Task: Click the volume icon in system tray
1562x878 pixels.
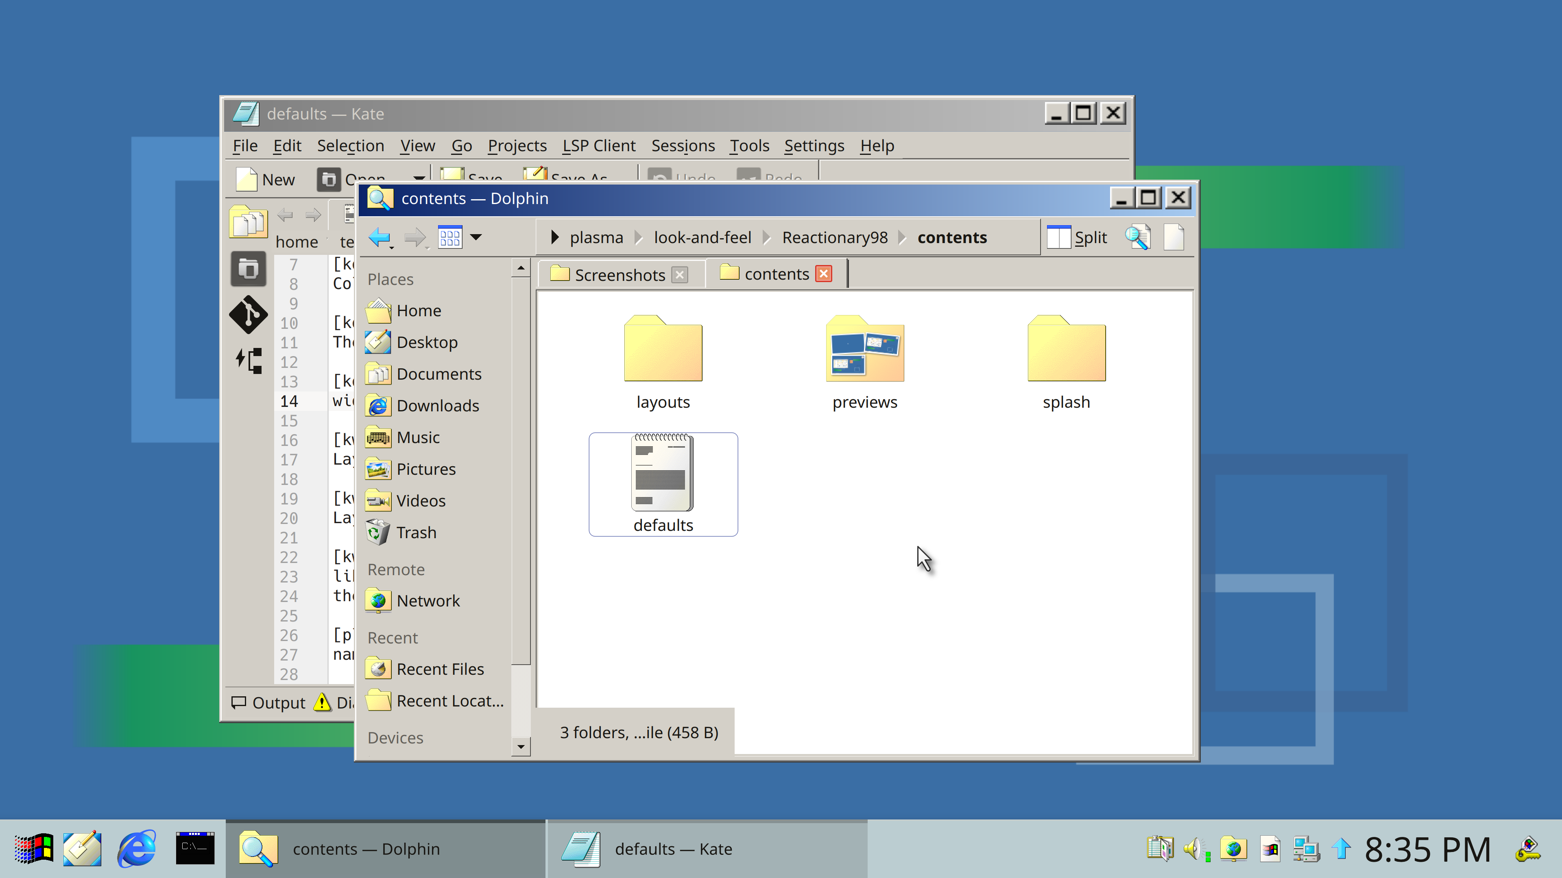Action: [x=1195, y=848]
